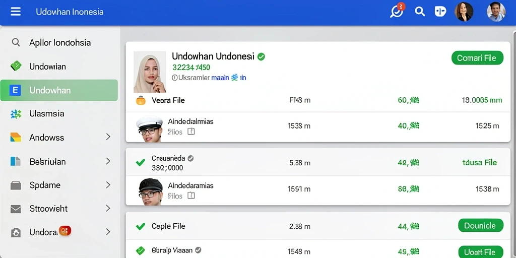Open the game controller icon in header
The image size is (516, 258).
(440, 12)
